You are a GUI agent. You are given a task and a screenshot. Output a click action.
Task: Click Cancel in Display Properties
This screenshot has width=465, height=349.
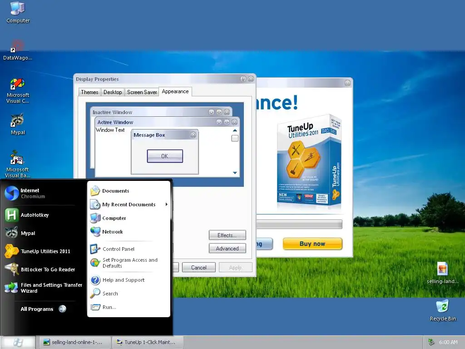199,267
